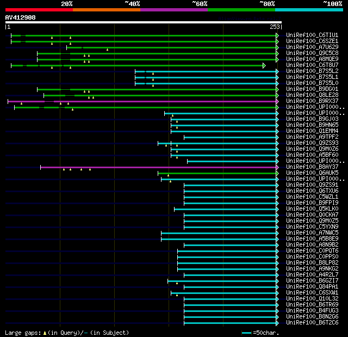Select the UniRef100_A9TPF2 label

pyautogui.click(x=312, y=137)
